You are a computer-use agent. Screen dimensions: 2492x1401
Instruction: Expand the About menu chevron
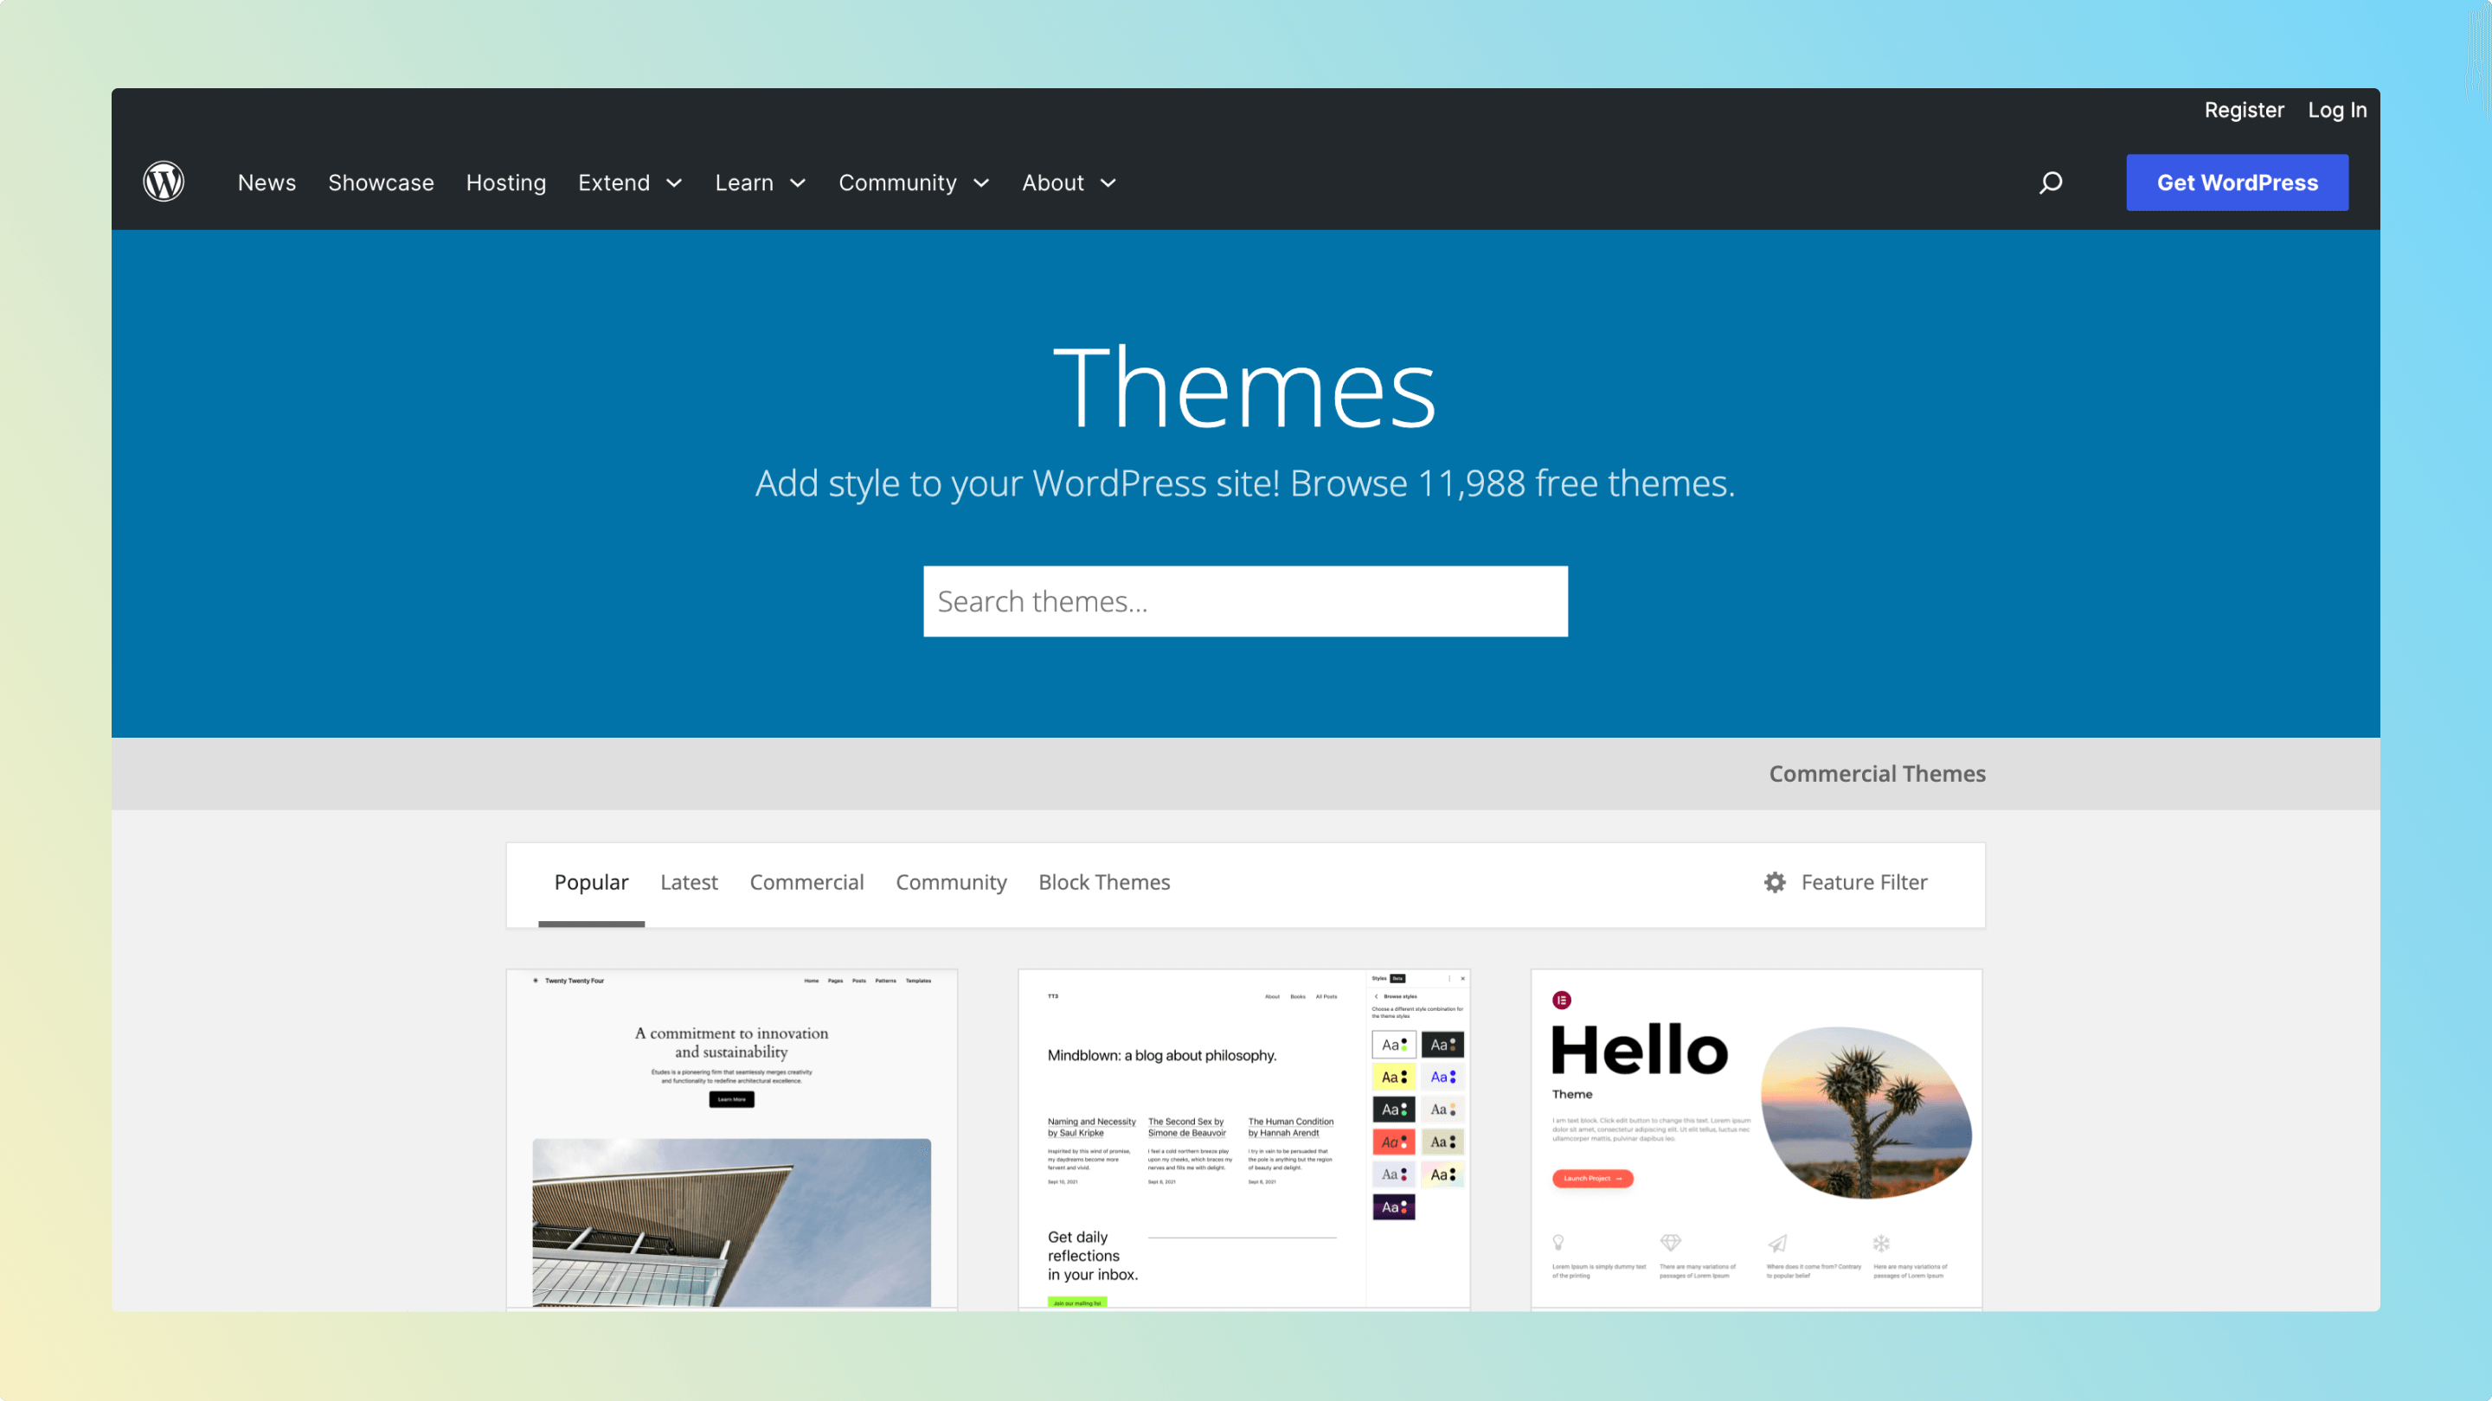(x=1108, y=182)
